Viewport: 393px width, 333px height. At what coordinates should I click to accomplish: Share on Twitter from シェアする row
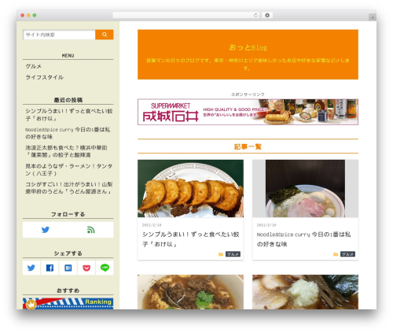31,268
